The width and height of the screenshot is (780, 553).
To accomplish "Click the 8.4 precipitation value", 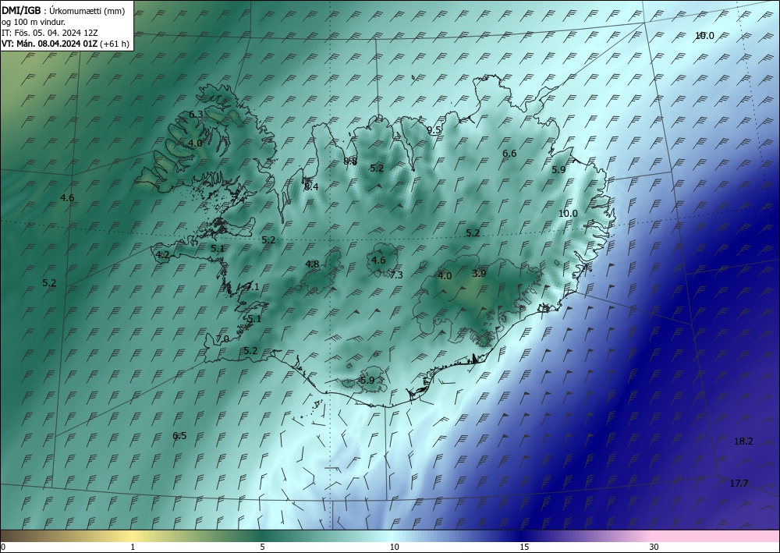I will coord(311,187).
